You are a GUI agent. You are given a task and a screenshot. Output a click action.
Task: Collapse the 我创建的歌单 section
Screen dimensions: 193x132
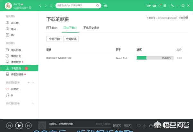point(33,83)
